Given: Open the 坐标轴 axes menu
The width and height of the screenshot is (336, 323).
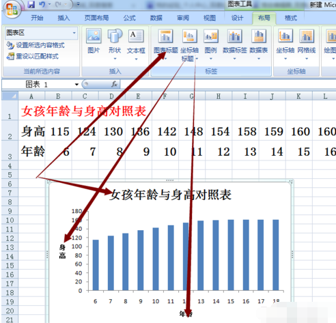Looking at the screenshot, I should (285, 44).
